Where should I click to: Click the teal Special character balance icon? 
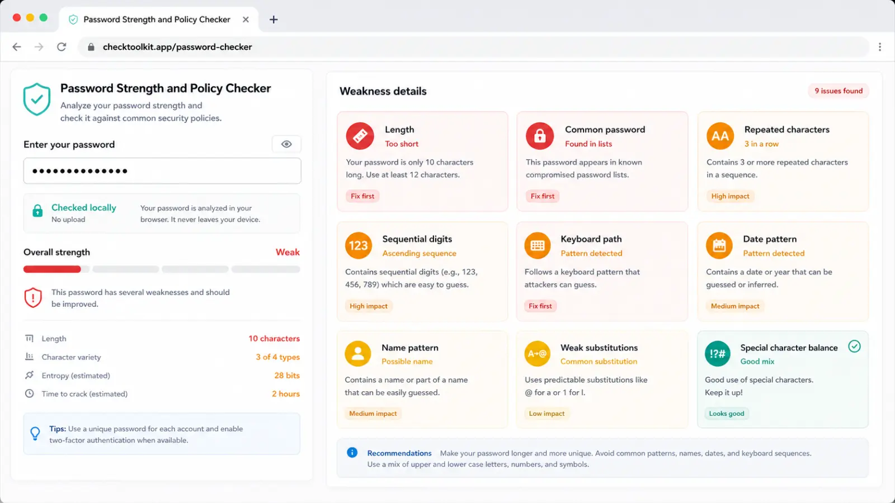point(718,354)
